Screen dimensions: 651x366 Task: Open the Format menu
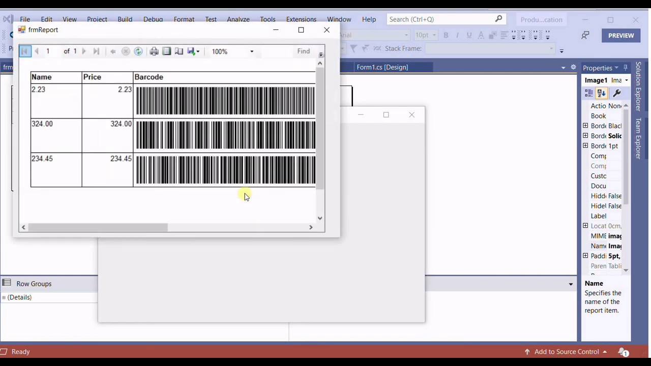pyautogui.click(x=184, y=19)
